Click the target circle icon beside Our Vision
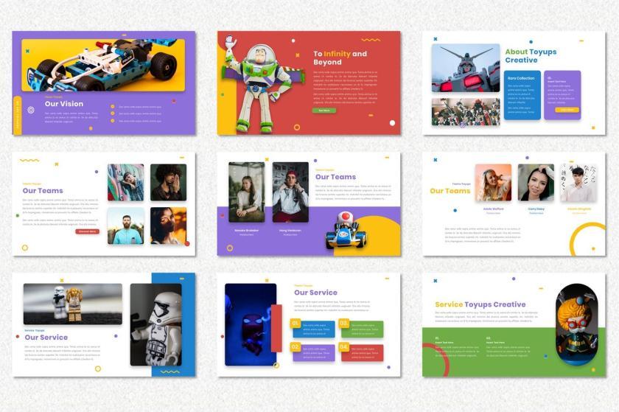The image size is (619, 412). point(31,111)
